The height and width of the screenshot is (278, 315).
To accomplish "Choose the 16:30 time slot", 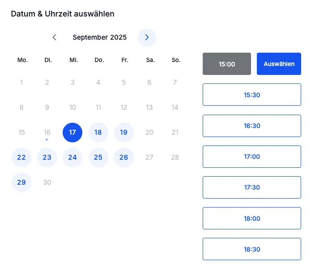I will 252,126.
